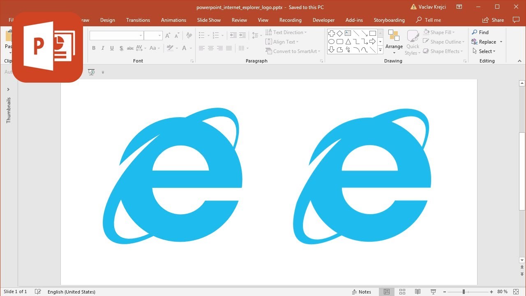Image resolution: width=526 pixels, height=296 pixels.
Task: Click the Tell me search box
Action: click(x=429, y=20)
